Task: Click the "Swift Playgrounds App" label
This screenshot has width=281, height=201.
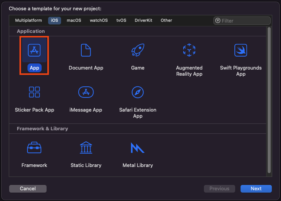Action: click(x=241, y=71)
